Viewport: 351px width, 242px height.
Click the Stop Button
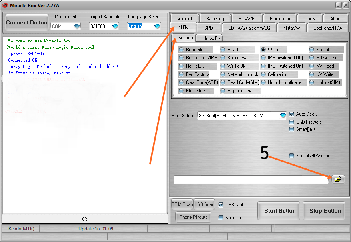(x=324, y=211)
